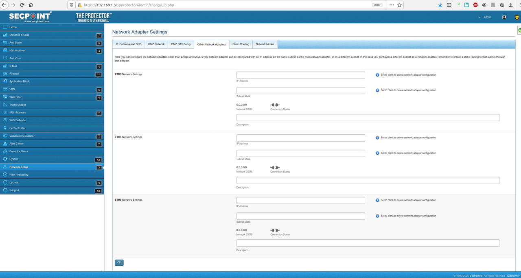This screenshot has height=278, width=521.
Task: Open Firewall via its sidebar icon
Action: 5,74
